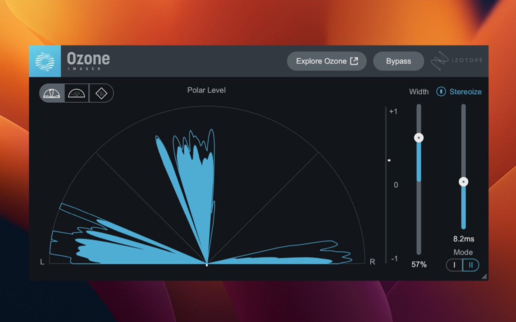The image size is (516, 322).
Task: Click the Polar Level title text
Action: 206,90
